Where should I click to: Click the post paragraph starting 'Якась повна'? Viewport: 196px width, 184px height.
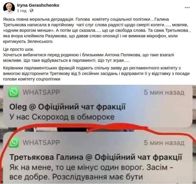(x=97, y=30)
